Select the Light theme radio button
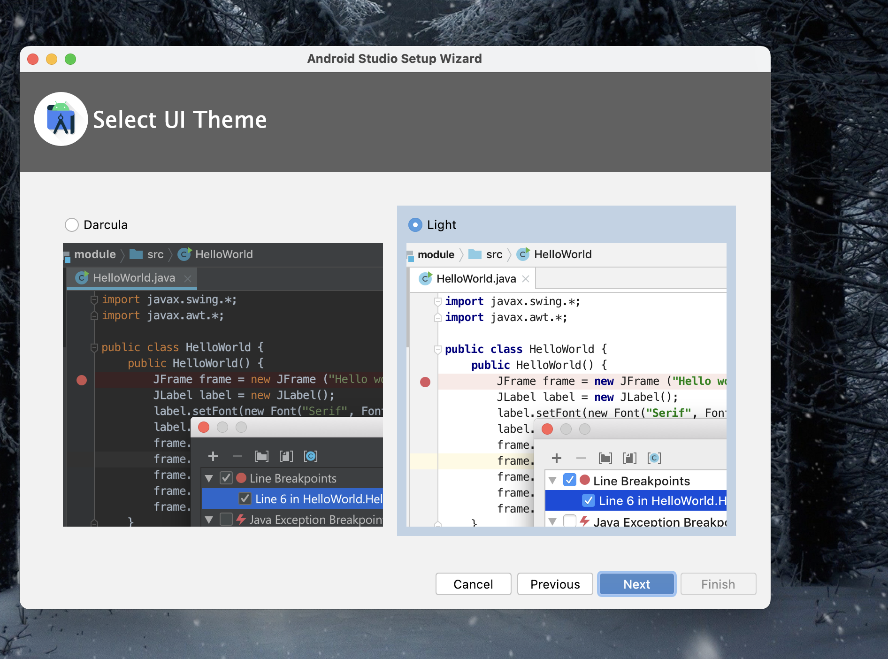The height and width of the screenshot is (659, 888). point(415,225)
